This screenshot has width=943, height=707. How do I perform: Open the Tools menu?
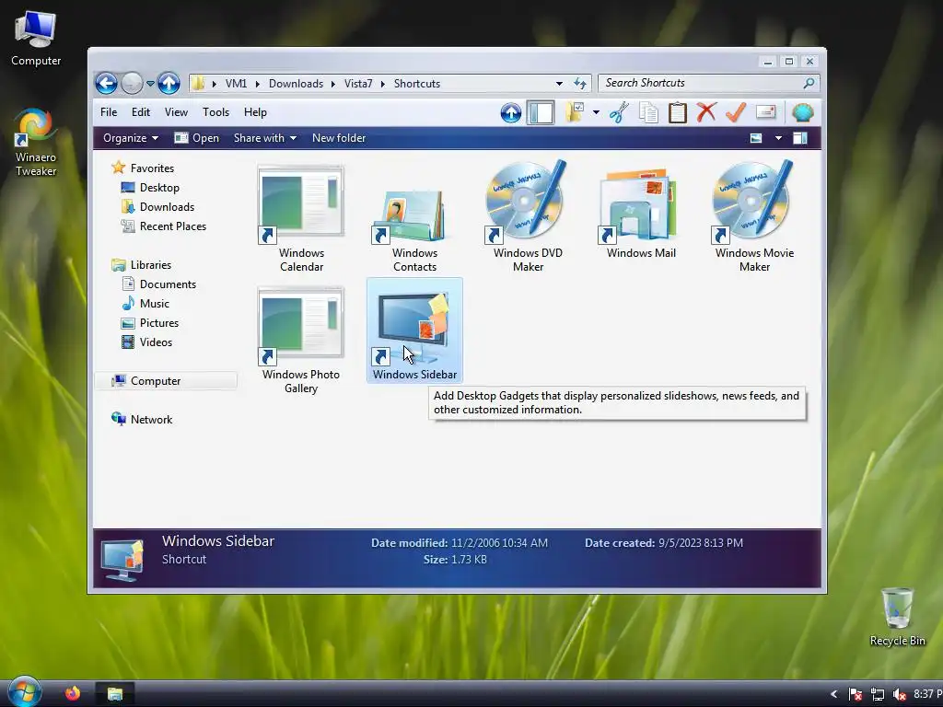click(215, 112)
